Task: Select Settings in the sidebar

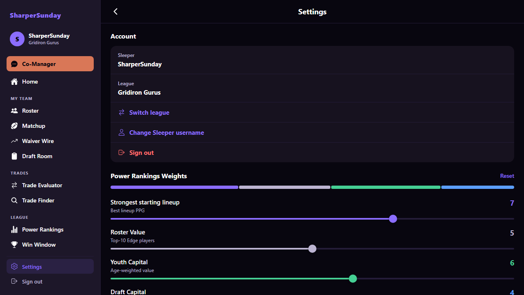Action: click(50, 266)
